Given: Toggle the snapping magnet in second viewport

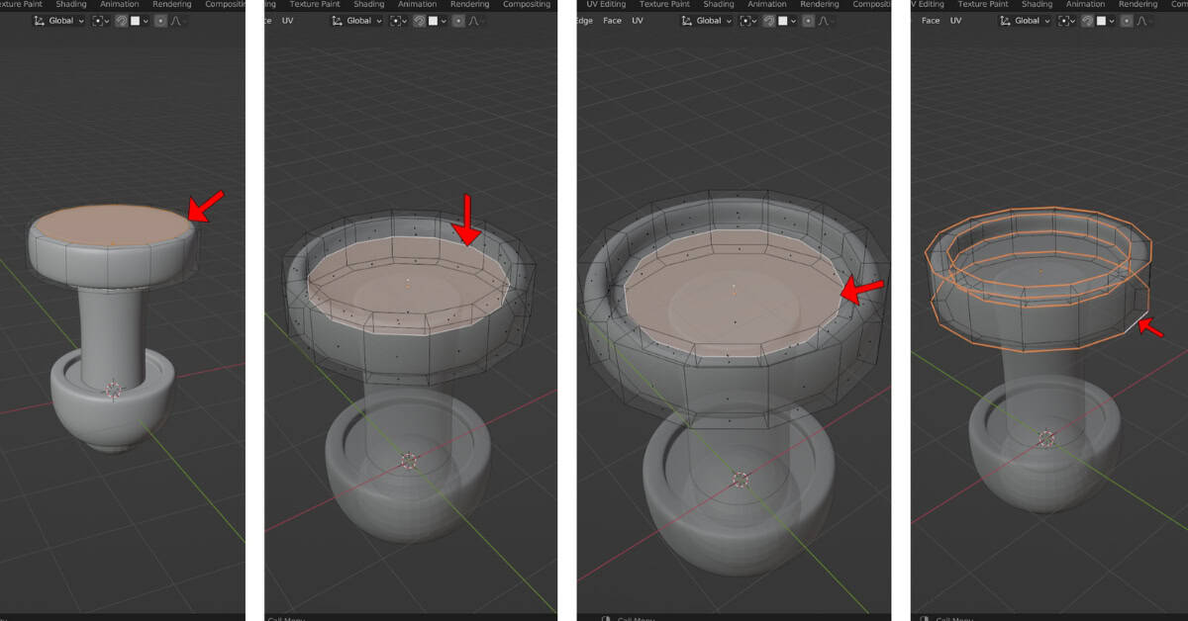Looking at the screenshot, I should [x=419, y=21].
